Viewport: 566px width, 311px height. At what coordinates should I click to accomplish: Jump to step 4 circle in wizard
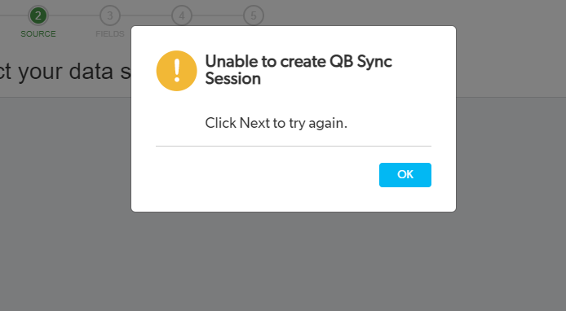coord(182,15)
